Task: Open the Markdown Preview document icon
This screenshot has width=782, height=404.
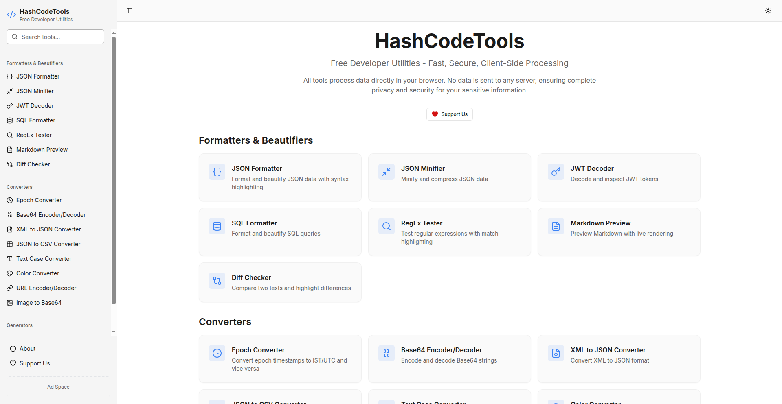Action: tap(556, 226)
